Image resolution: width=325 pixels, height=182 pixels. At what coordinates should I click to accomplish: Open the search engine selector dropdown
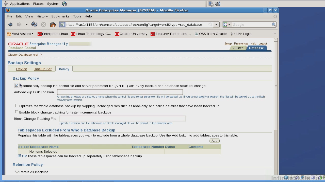point(227,25)
